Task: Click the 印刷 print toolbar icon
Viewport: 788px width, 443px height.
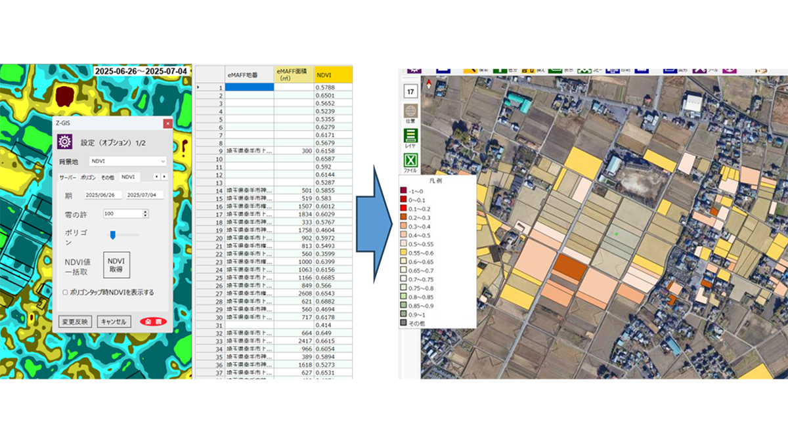Action: pos(613,70)
